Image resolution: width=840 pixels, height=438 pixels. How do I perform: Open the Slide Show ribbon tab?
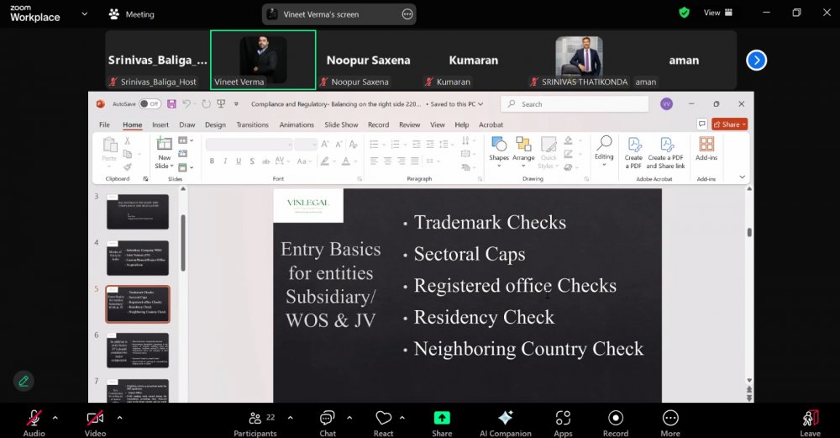341,124
